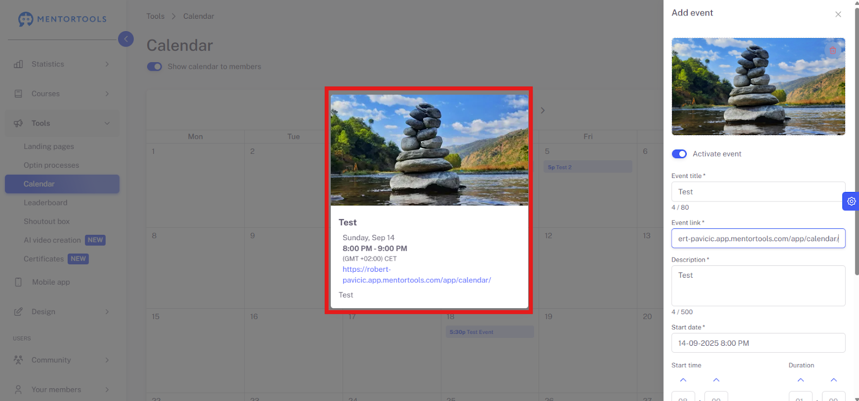This screenshot has width=859, height=401.
Task: Click the Description text area
Action: click(758, 286)
